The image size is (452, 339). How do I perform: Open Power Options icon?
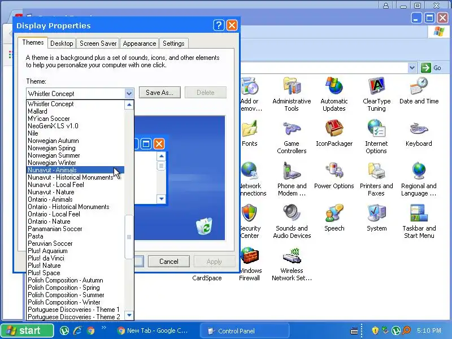tap(334, 175)
